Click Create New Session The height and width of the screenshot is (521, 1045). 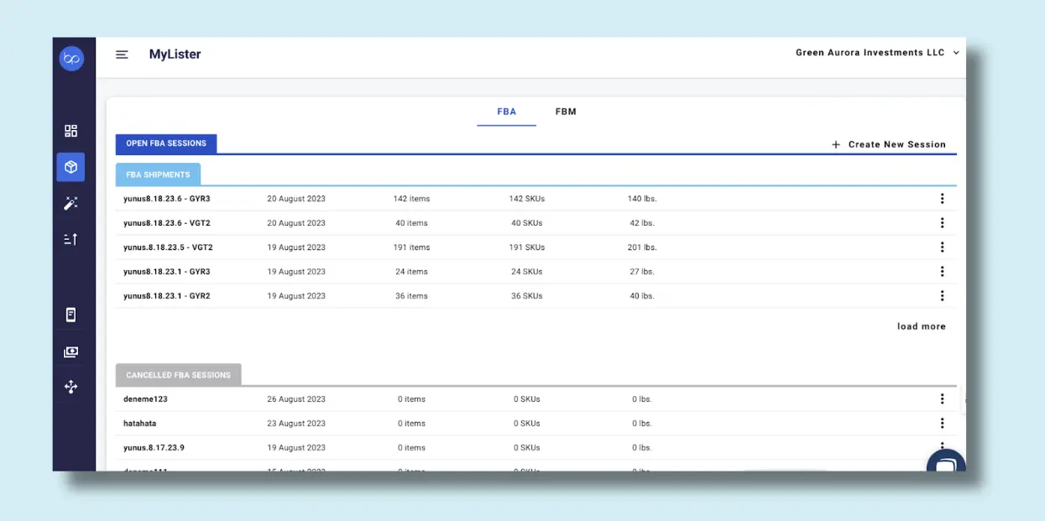coord(889,144)
